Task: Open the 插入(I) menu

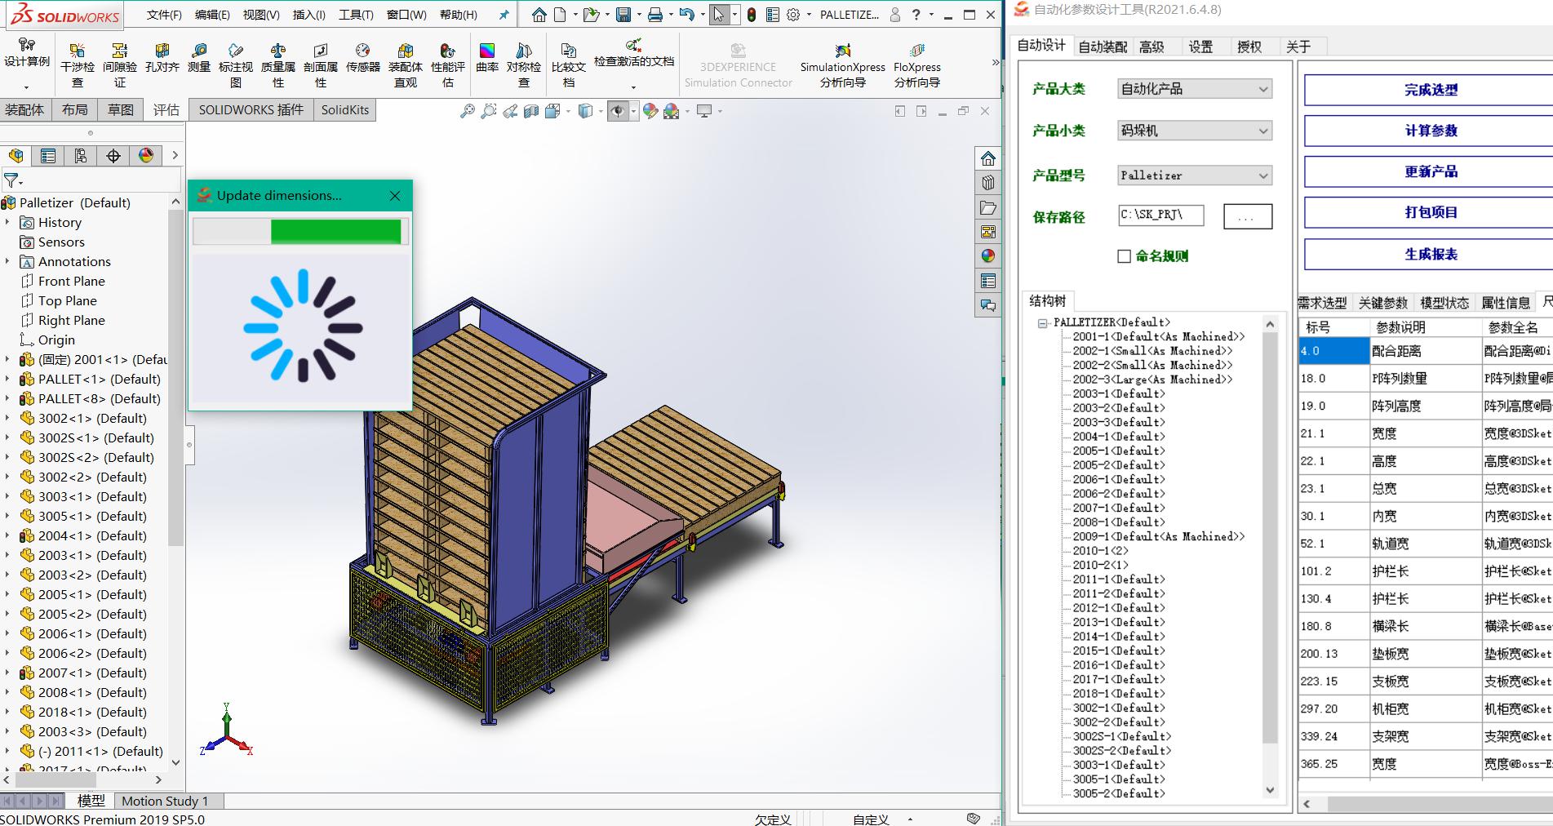Action: 307,14
